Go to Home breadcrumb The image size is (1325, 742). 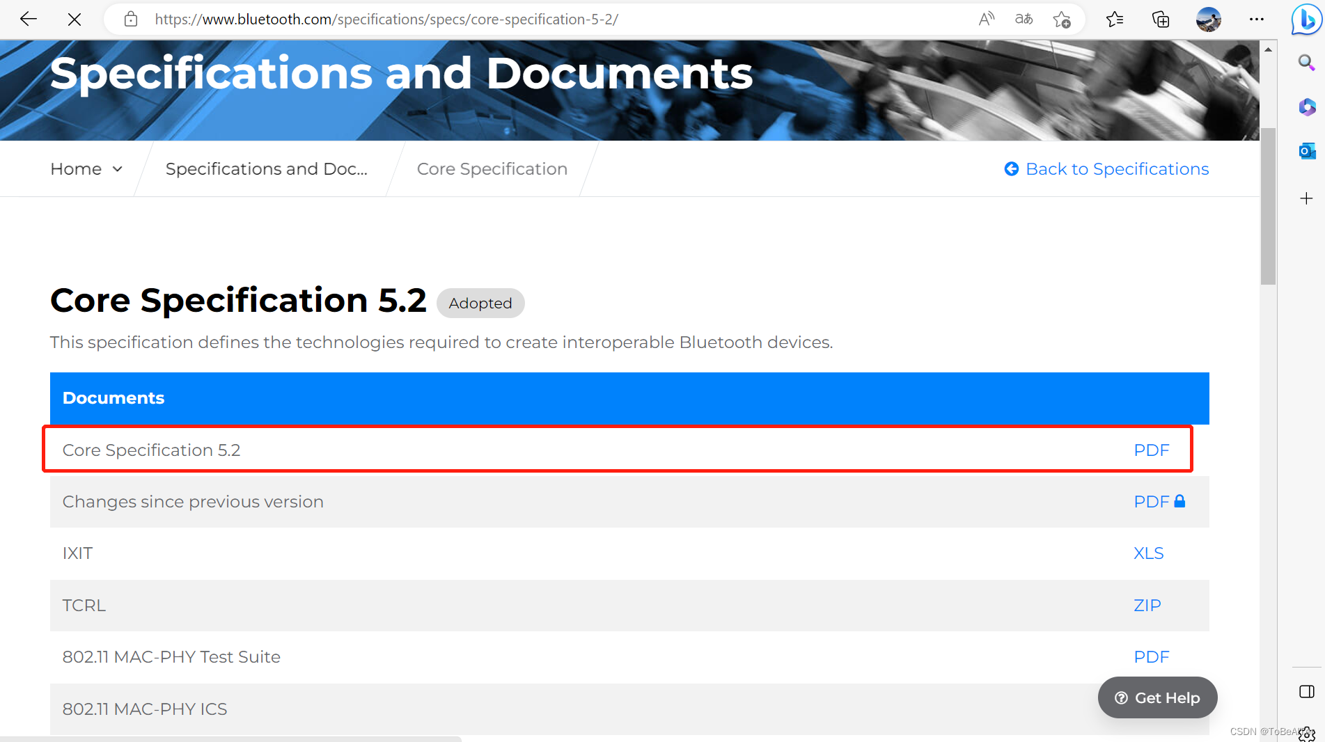(76, 169)
